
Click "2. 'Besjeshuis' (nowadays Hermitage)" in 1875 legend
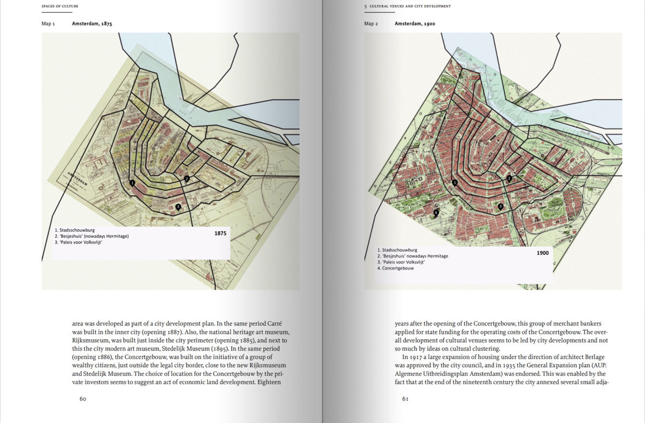tap(92, 236)
